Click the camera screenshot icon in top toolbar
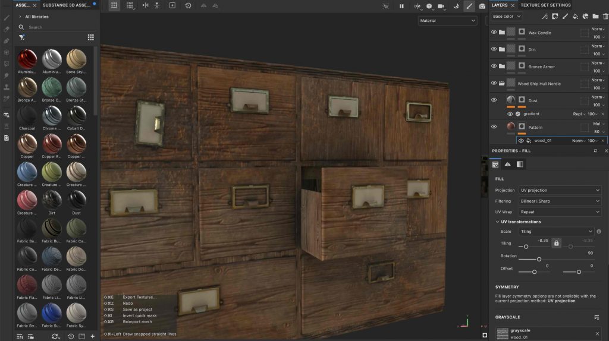Screen dimensions: 609x341 482,6
